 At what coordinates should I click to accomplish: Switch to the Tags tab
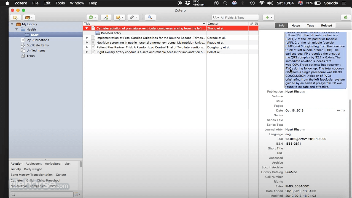click(x=310, y=26)
